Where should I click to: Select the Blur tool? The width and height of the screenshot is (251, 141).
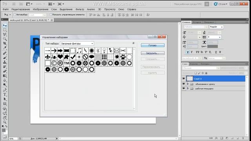5,80
